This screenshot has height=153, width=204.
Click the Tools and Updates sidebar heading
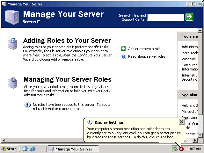click(190, 36)
